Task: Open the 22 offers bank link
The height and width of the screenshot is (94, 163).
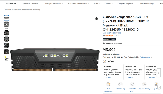Action: click(151, 77)
